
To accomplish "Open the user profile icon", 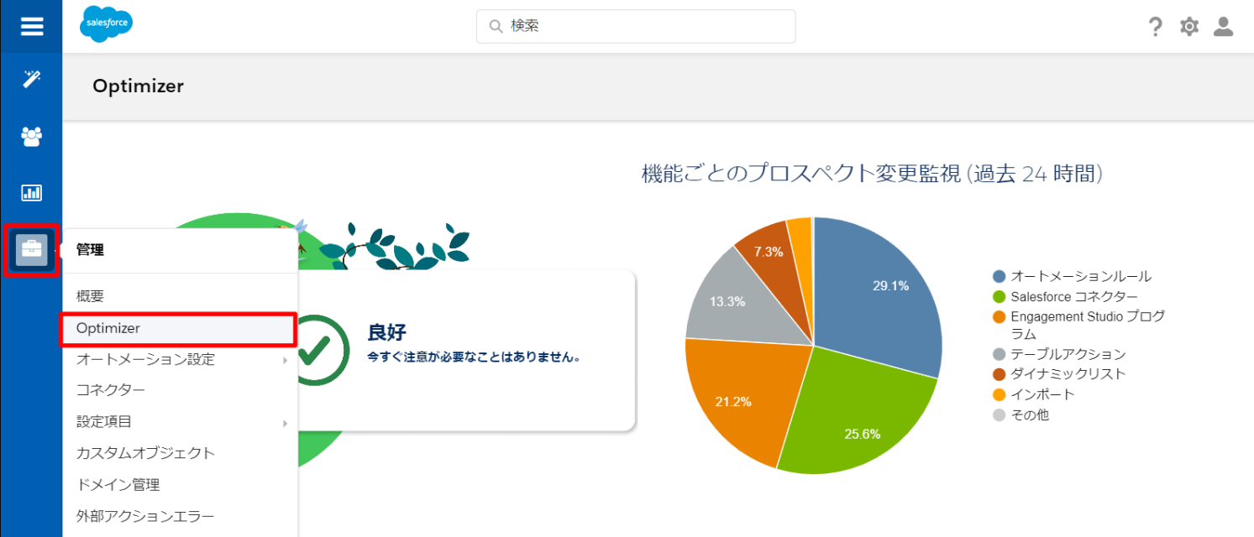I will (x=1223, y=27).
